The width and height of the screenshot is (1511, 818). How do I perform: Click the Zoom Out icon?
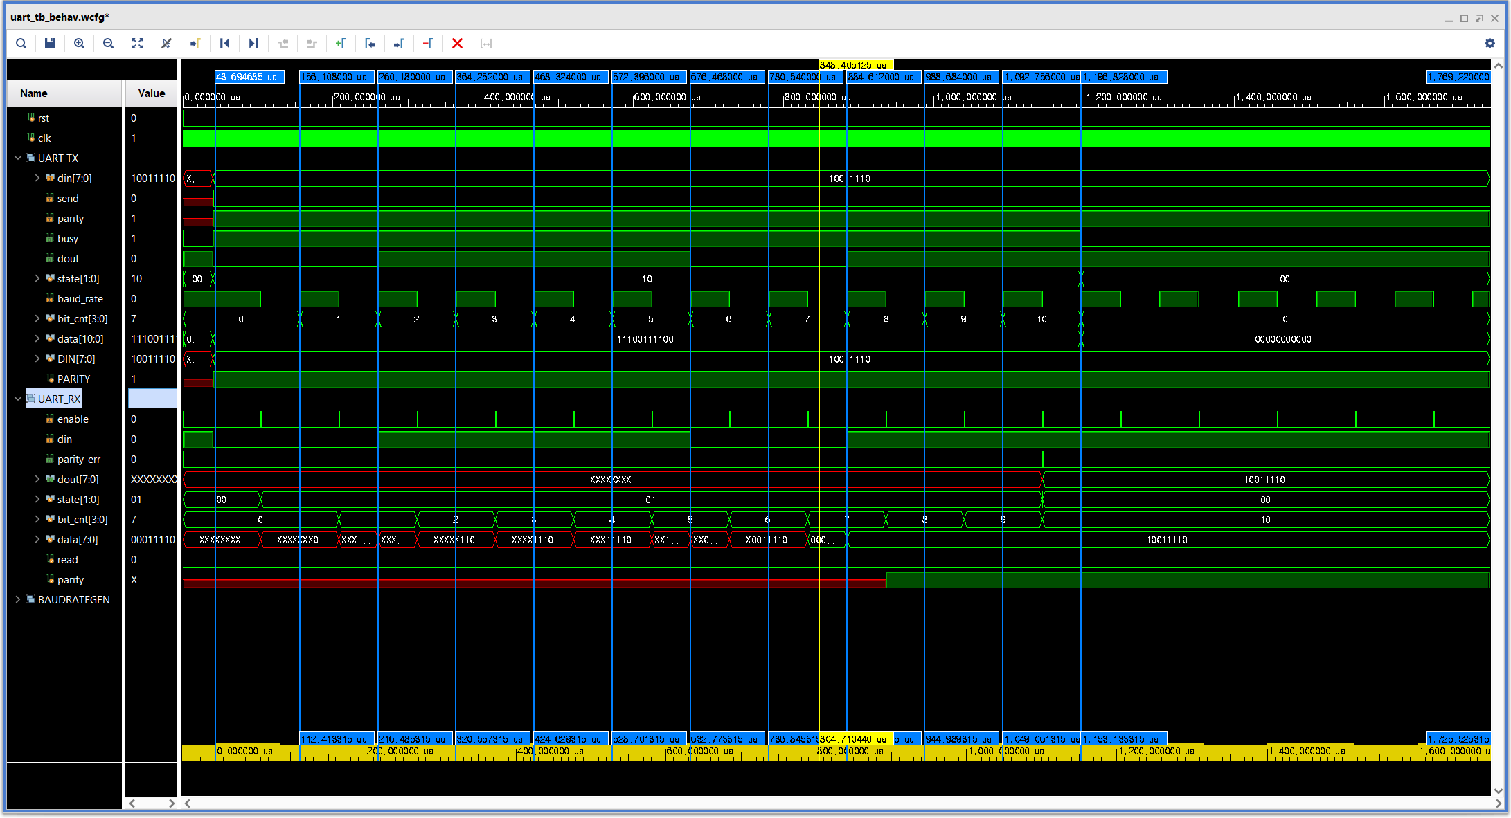108,44
